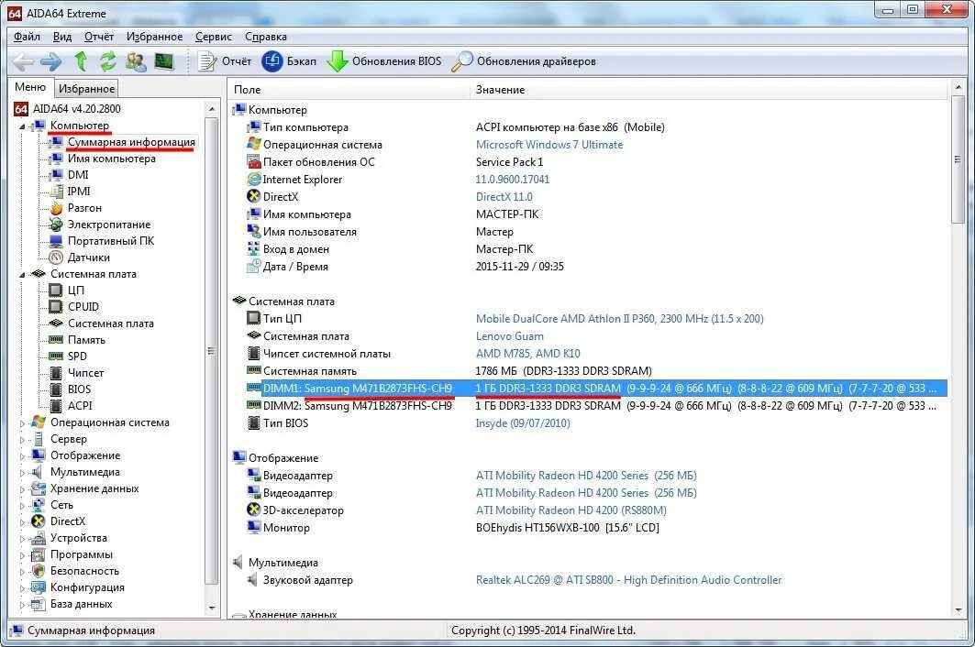Click Обновления драйверов toolbar button

(524, 61)
